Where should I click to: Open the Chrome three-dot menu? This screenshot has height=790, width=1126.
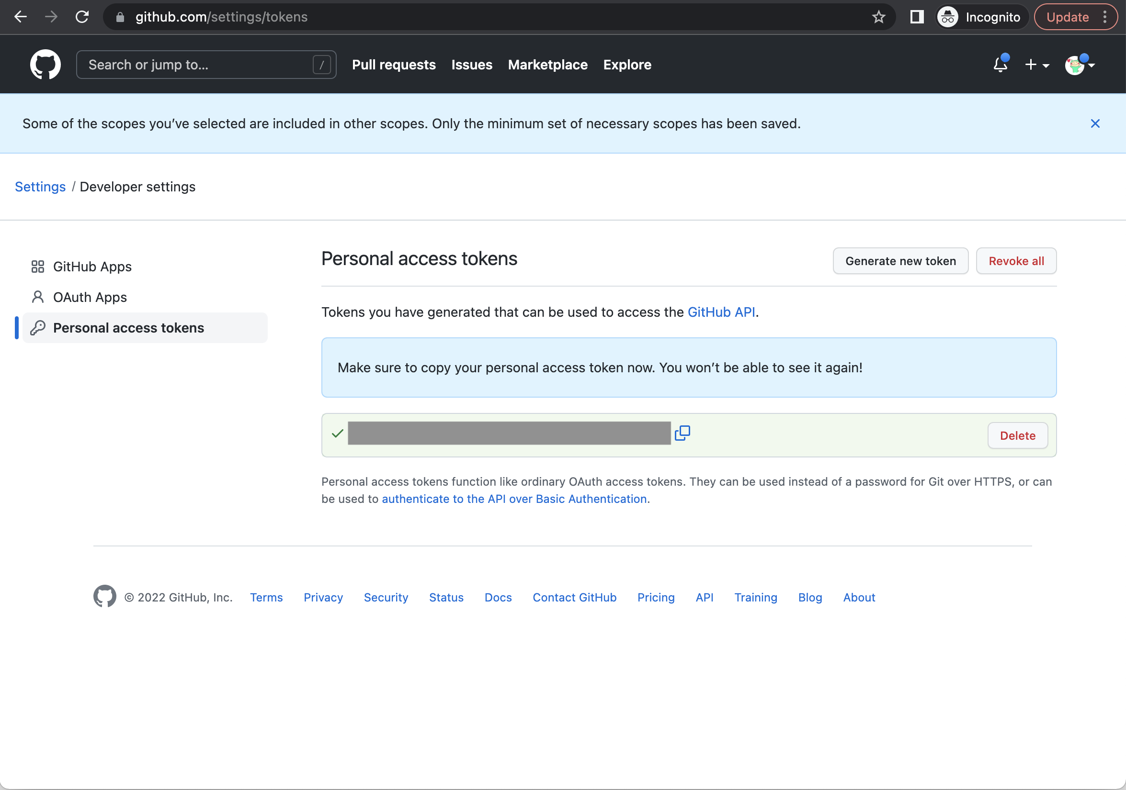[x=1104, y=17]
